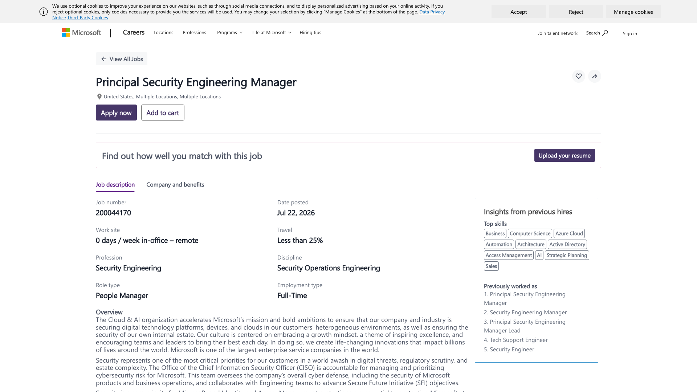The image size is (697, 392).
Task: Click the cookie notice info icon
Action: 44,12
